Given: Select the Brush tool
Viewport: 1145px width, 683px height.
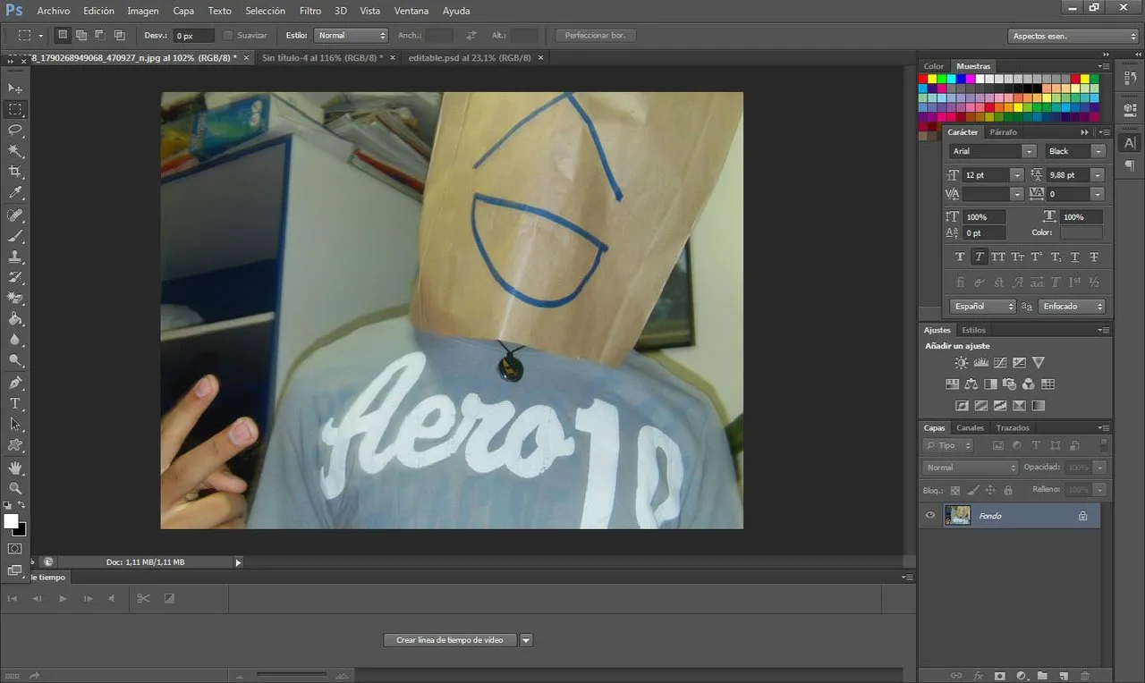Looking at the screenshot, I should (15, 237).
